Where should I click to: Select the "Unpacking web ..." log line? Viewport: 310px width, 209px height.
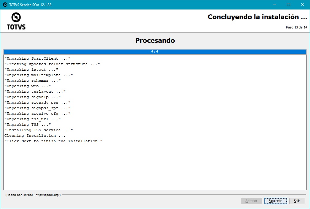coord(28,86)
